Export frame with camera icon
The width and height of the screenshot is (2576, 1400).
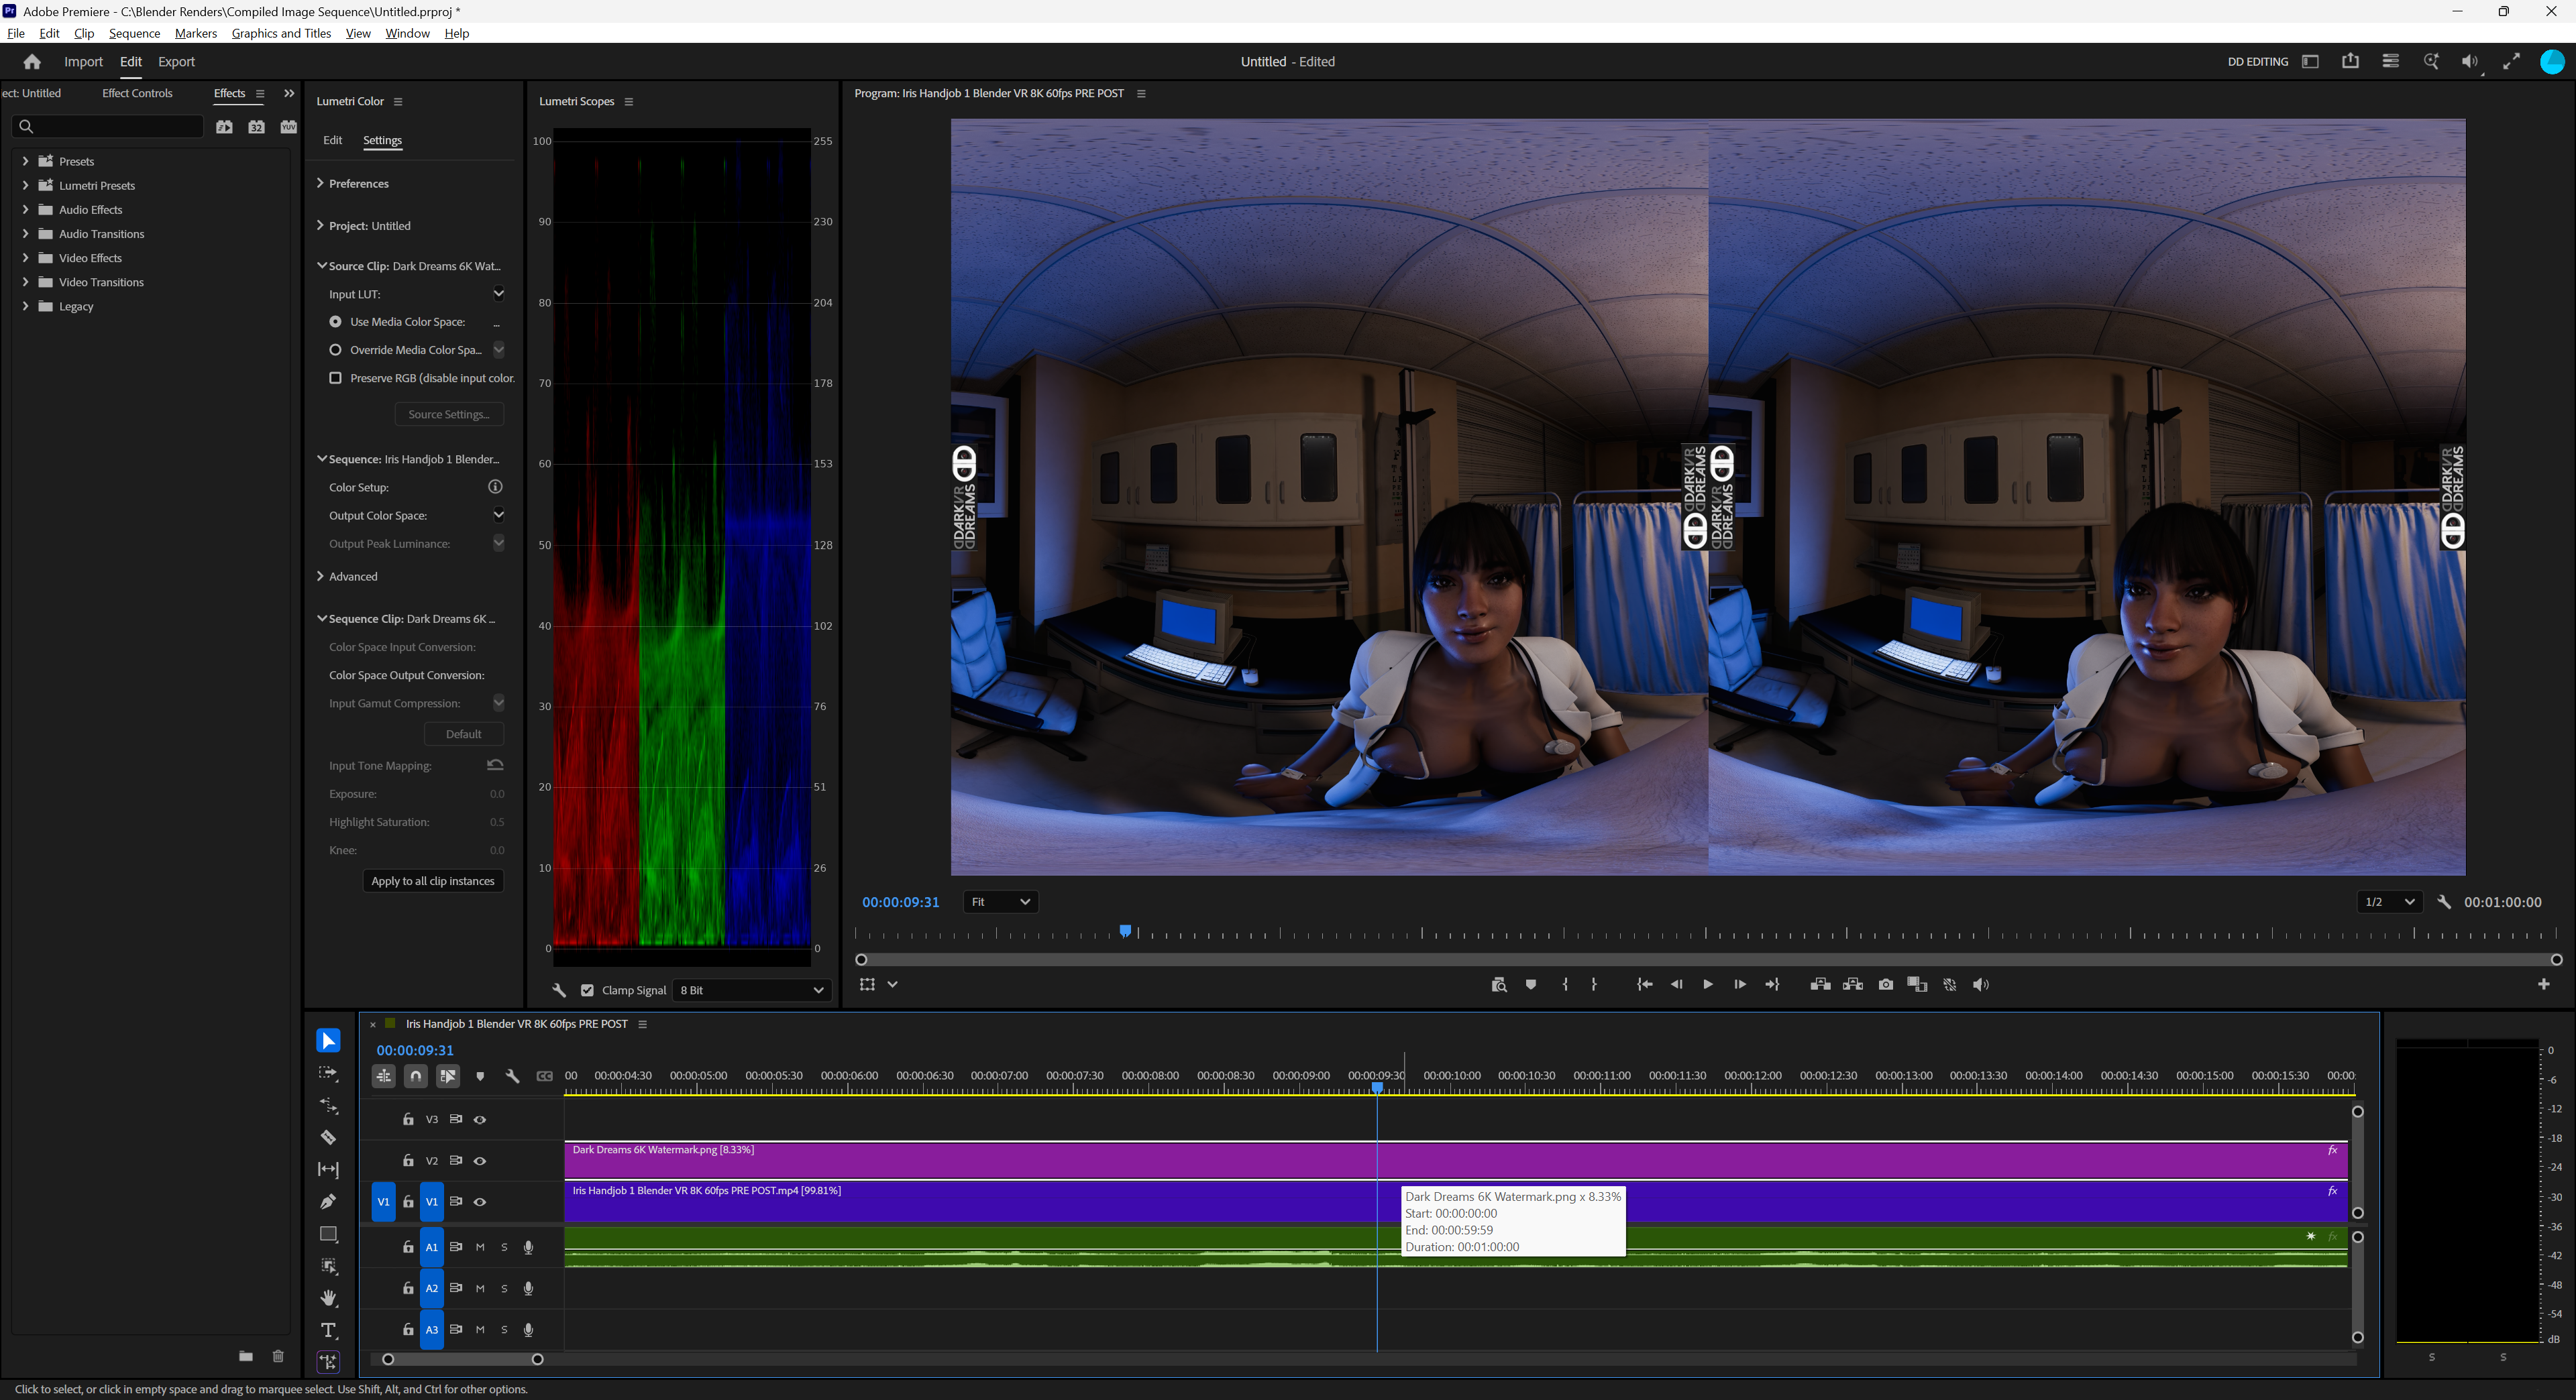1886,984
